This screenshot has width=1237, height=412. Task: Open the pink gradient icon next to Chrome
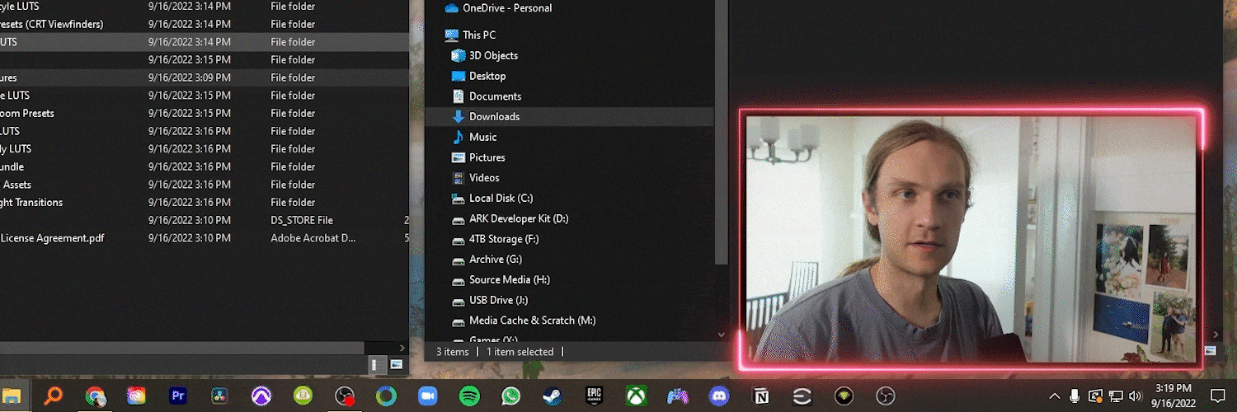[137, 396]
